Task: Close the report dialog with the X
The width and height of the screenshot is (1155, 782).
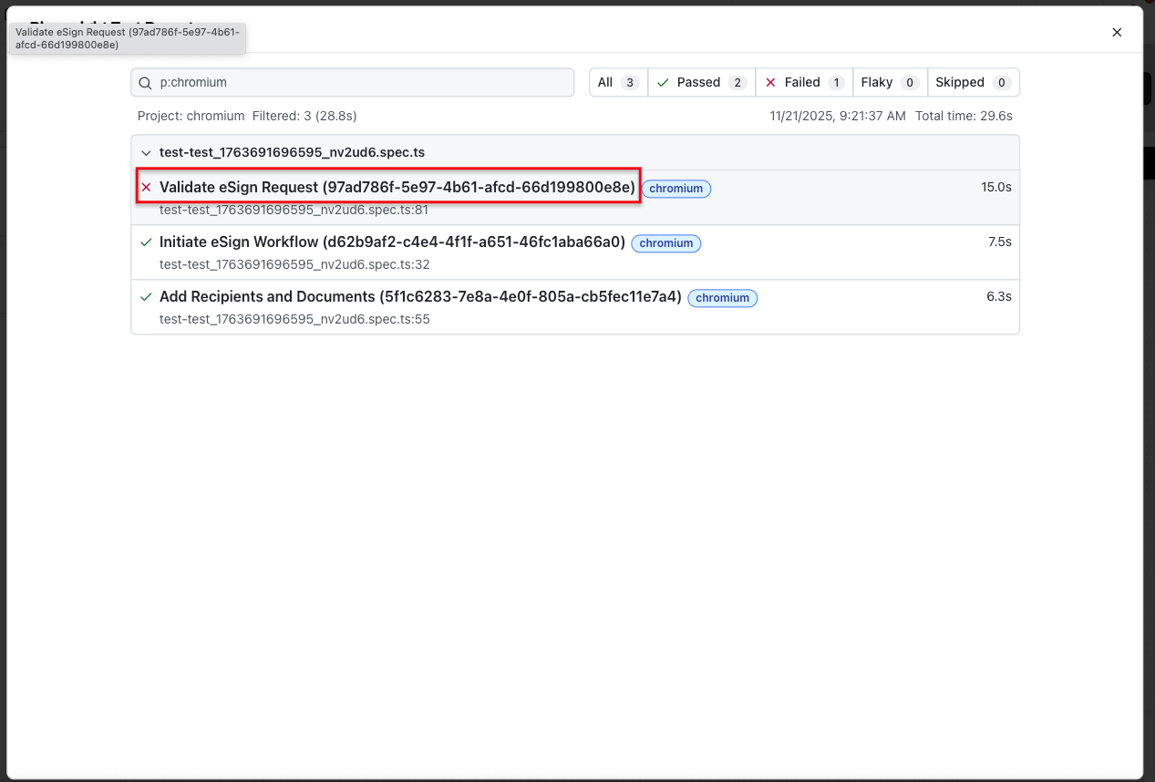Action: pyautogui.click(x=1117, y=32)
